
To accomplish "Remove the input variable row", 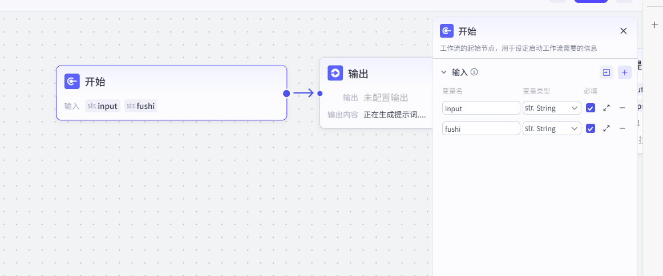I will point(622,108).
